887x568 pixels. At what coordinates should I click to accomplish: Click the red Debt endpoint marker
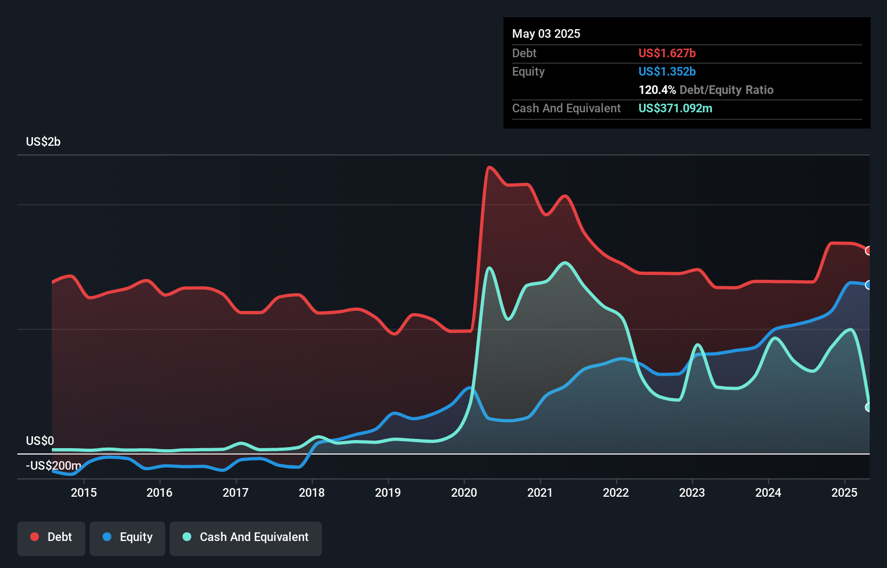(868, 251)
